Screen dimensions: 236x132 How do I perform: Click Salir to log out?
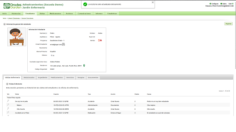[231, 4]
